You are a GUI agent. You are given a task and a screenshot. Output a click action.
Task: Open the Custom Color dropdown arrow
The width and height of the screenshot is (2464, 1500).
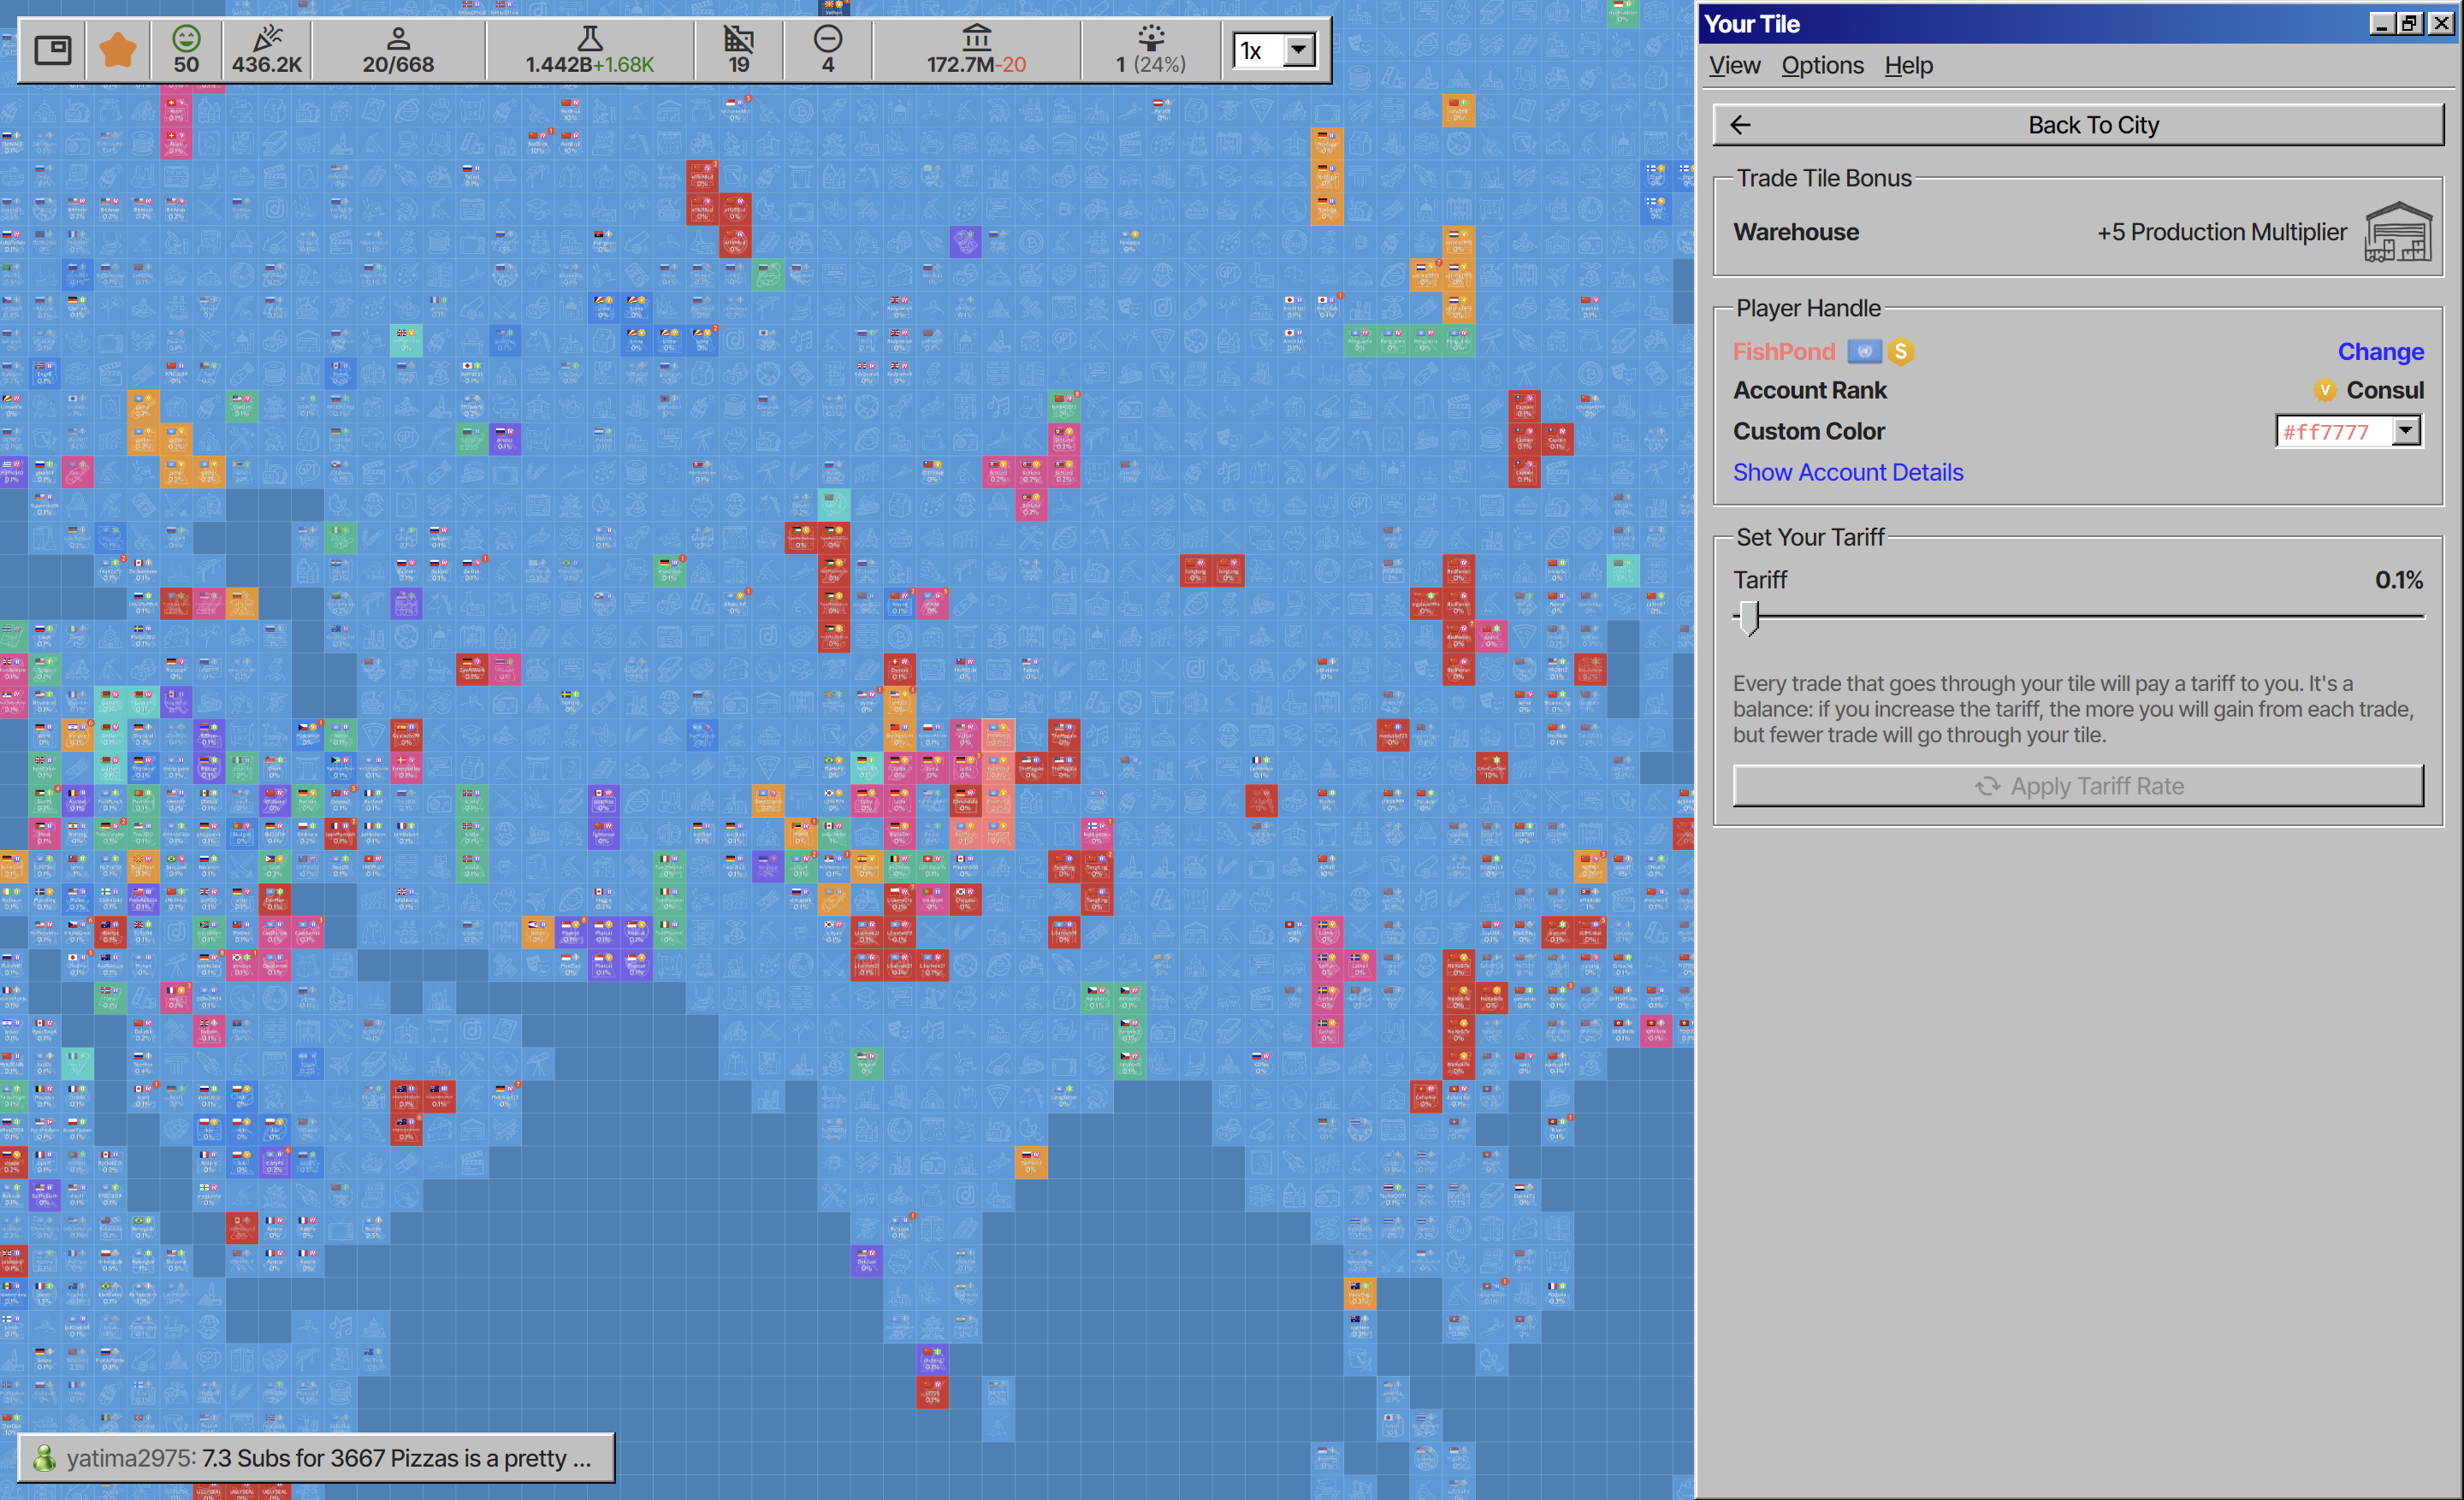tap(2405, 431)
